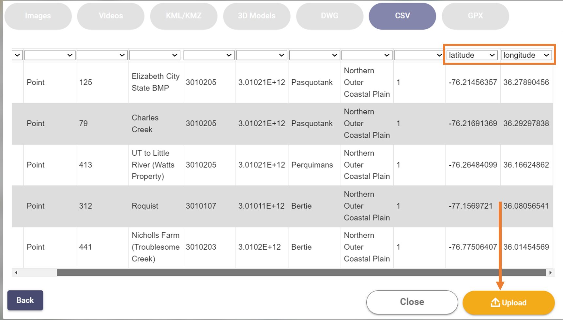Open the longitude column dropdown

526,55
